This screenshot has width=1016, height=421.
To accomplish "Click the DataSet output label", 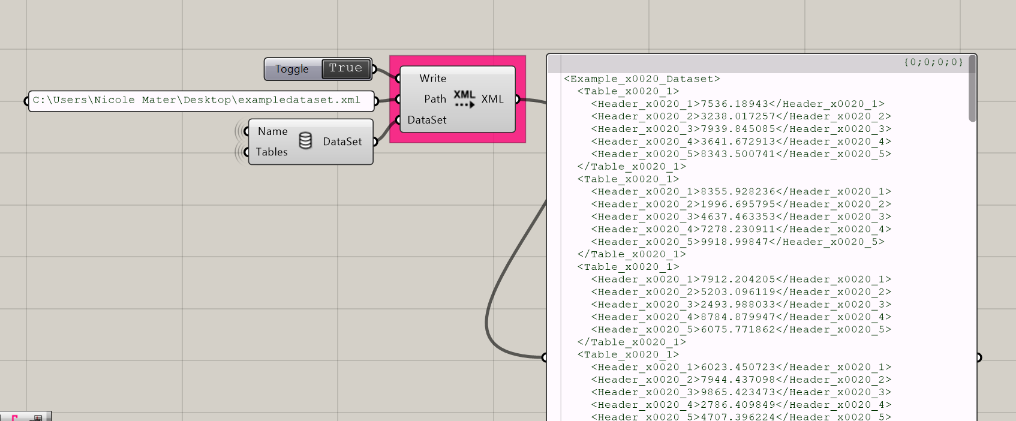I will click(342, 142).
